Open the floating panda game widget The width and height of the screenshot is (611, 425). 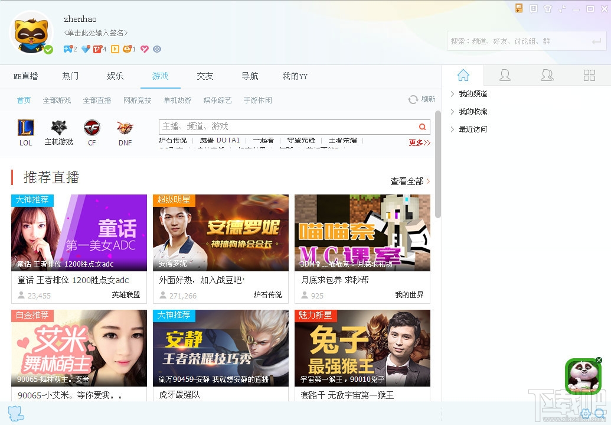(x=583, y=376)
